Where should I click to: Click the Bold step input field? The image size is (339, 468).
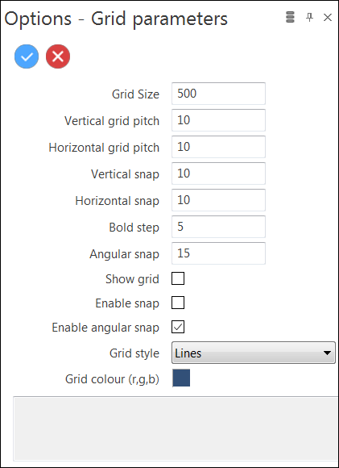[x=218, y=227]
